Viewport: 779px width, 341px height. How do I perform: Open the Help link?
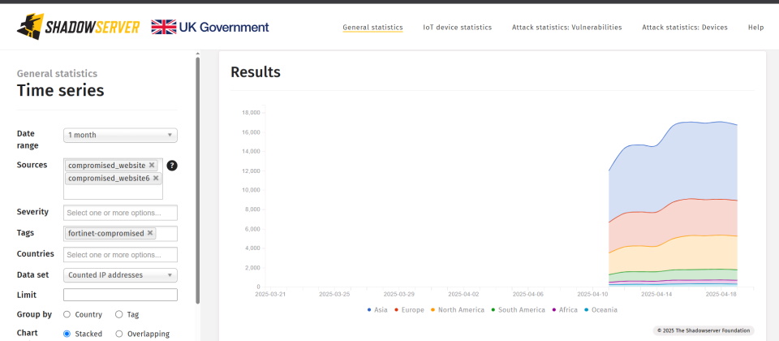point(755,28)
